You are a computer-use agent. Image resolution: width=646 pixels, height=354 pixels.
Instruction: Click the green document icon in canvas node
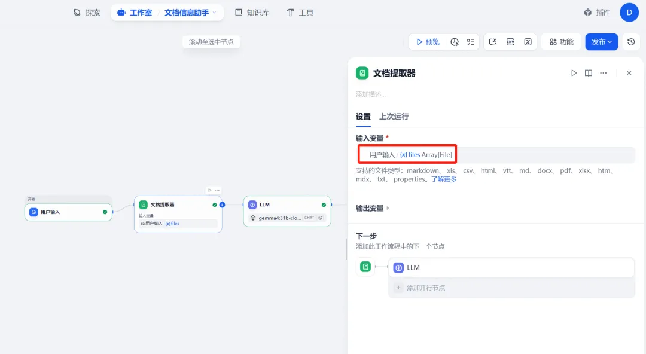144,205
